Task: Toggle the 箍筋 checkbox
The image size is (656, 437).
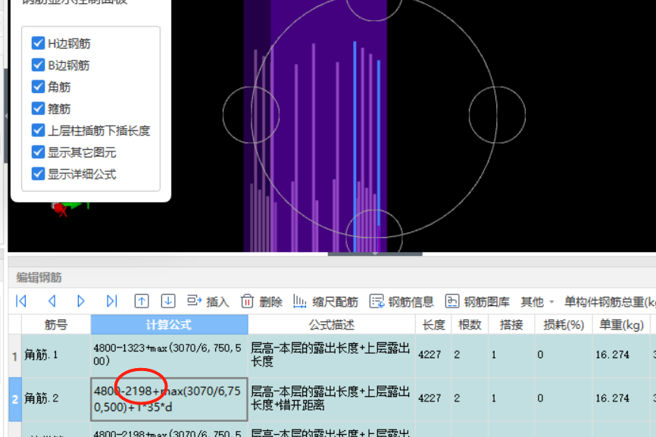Action: click(x=38, y=108)
